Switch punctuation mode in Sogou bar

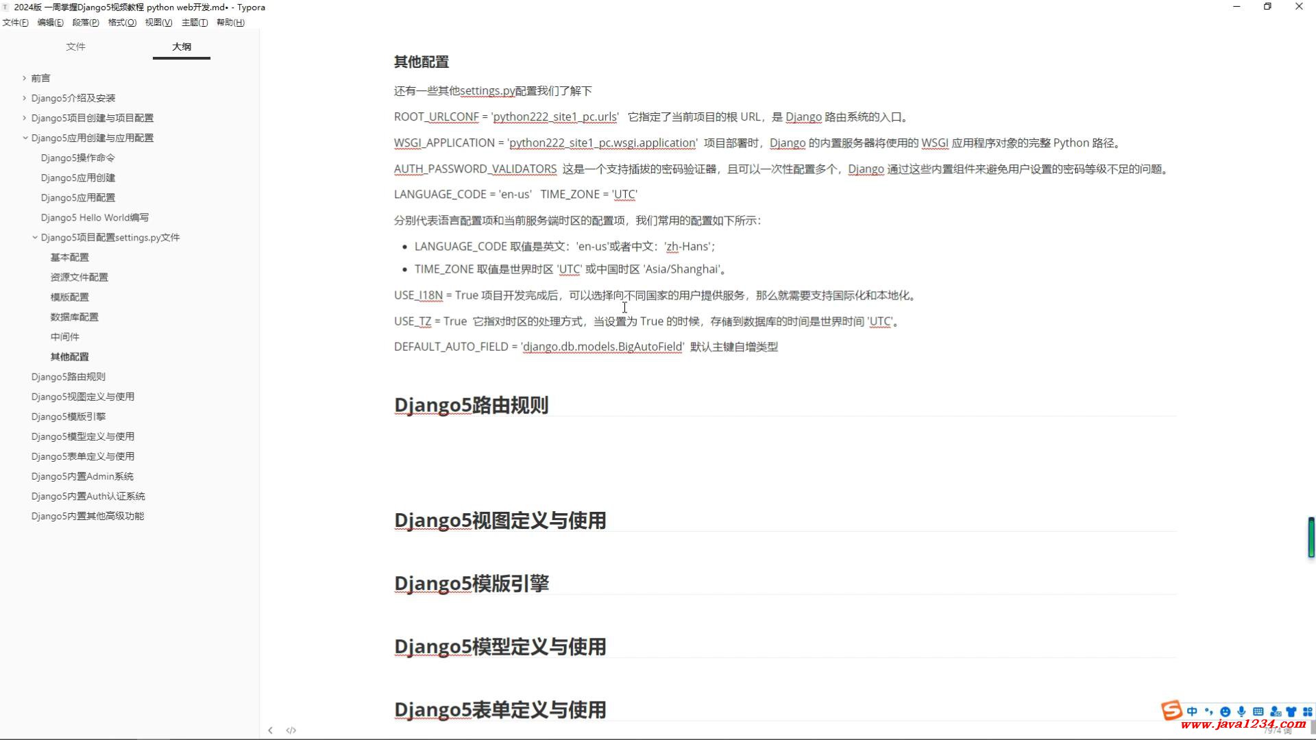click(1208, 711)
